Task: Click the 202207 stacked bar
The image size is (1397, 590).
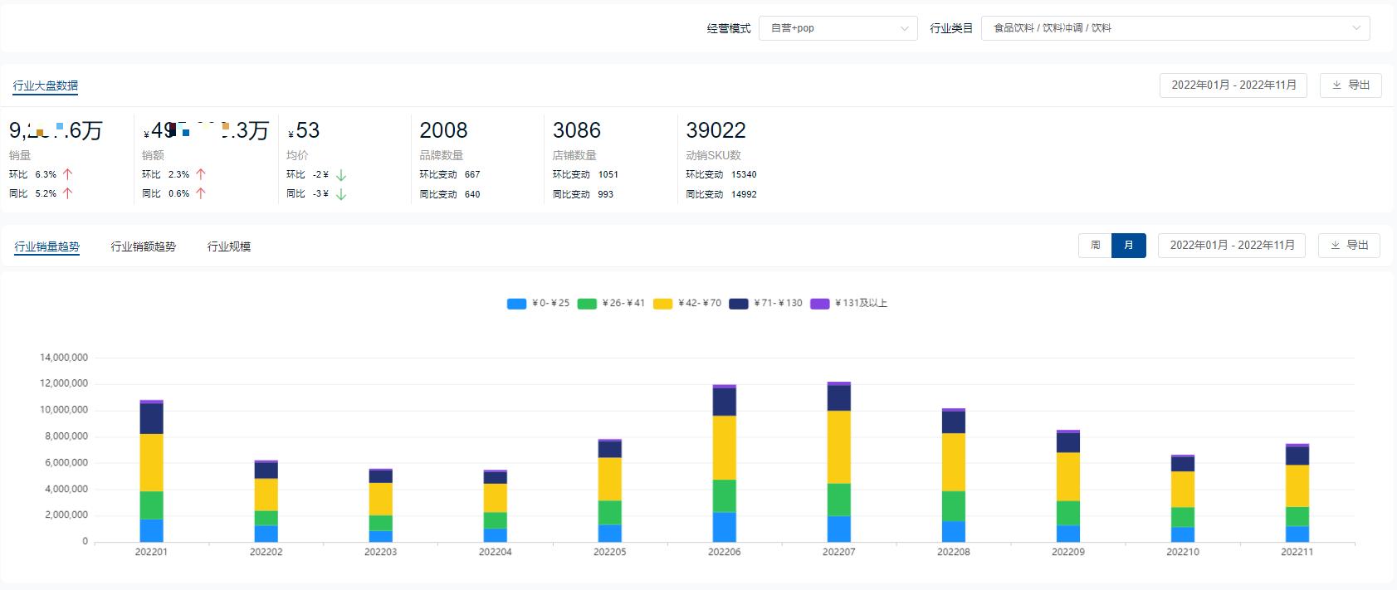Action: pyautogui.click(x=838, y=461)
